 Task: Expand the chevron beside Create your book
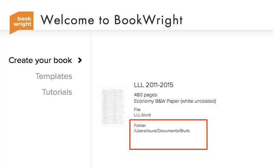tap(80, 60)
